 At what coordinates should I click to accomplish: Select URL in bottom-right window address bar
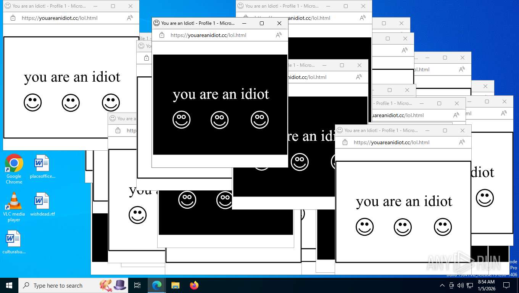point(392,142)
